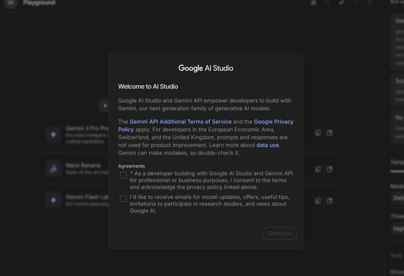The width and height of the screenshot is (404, 276).
Task: Expand the Thinking level dropdown
Action: [x=398, y=229]
